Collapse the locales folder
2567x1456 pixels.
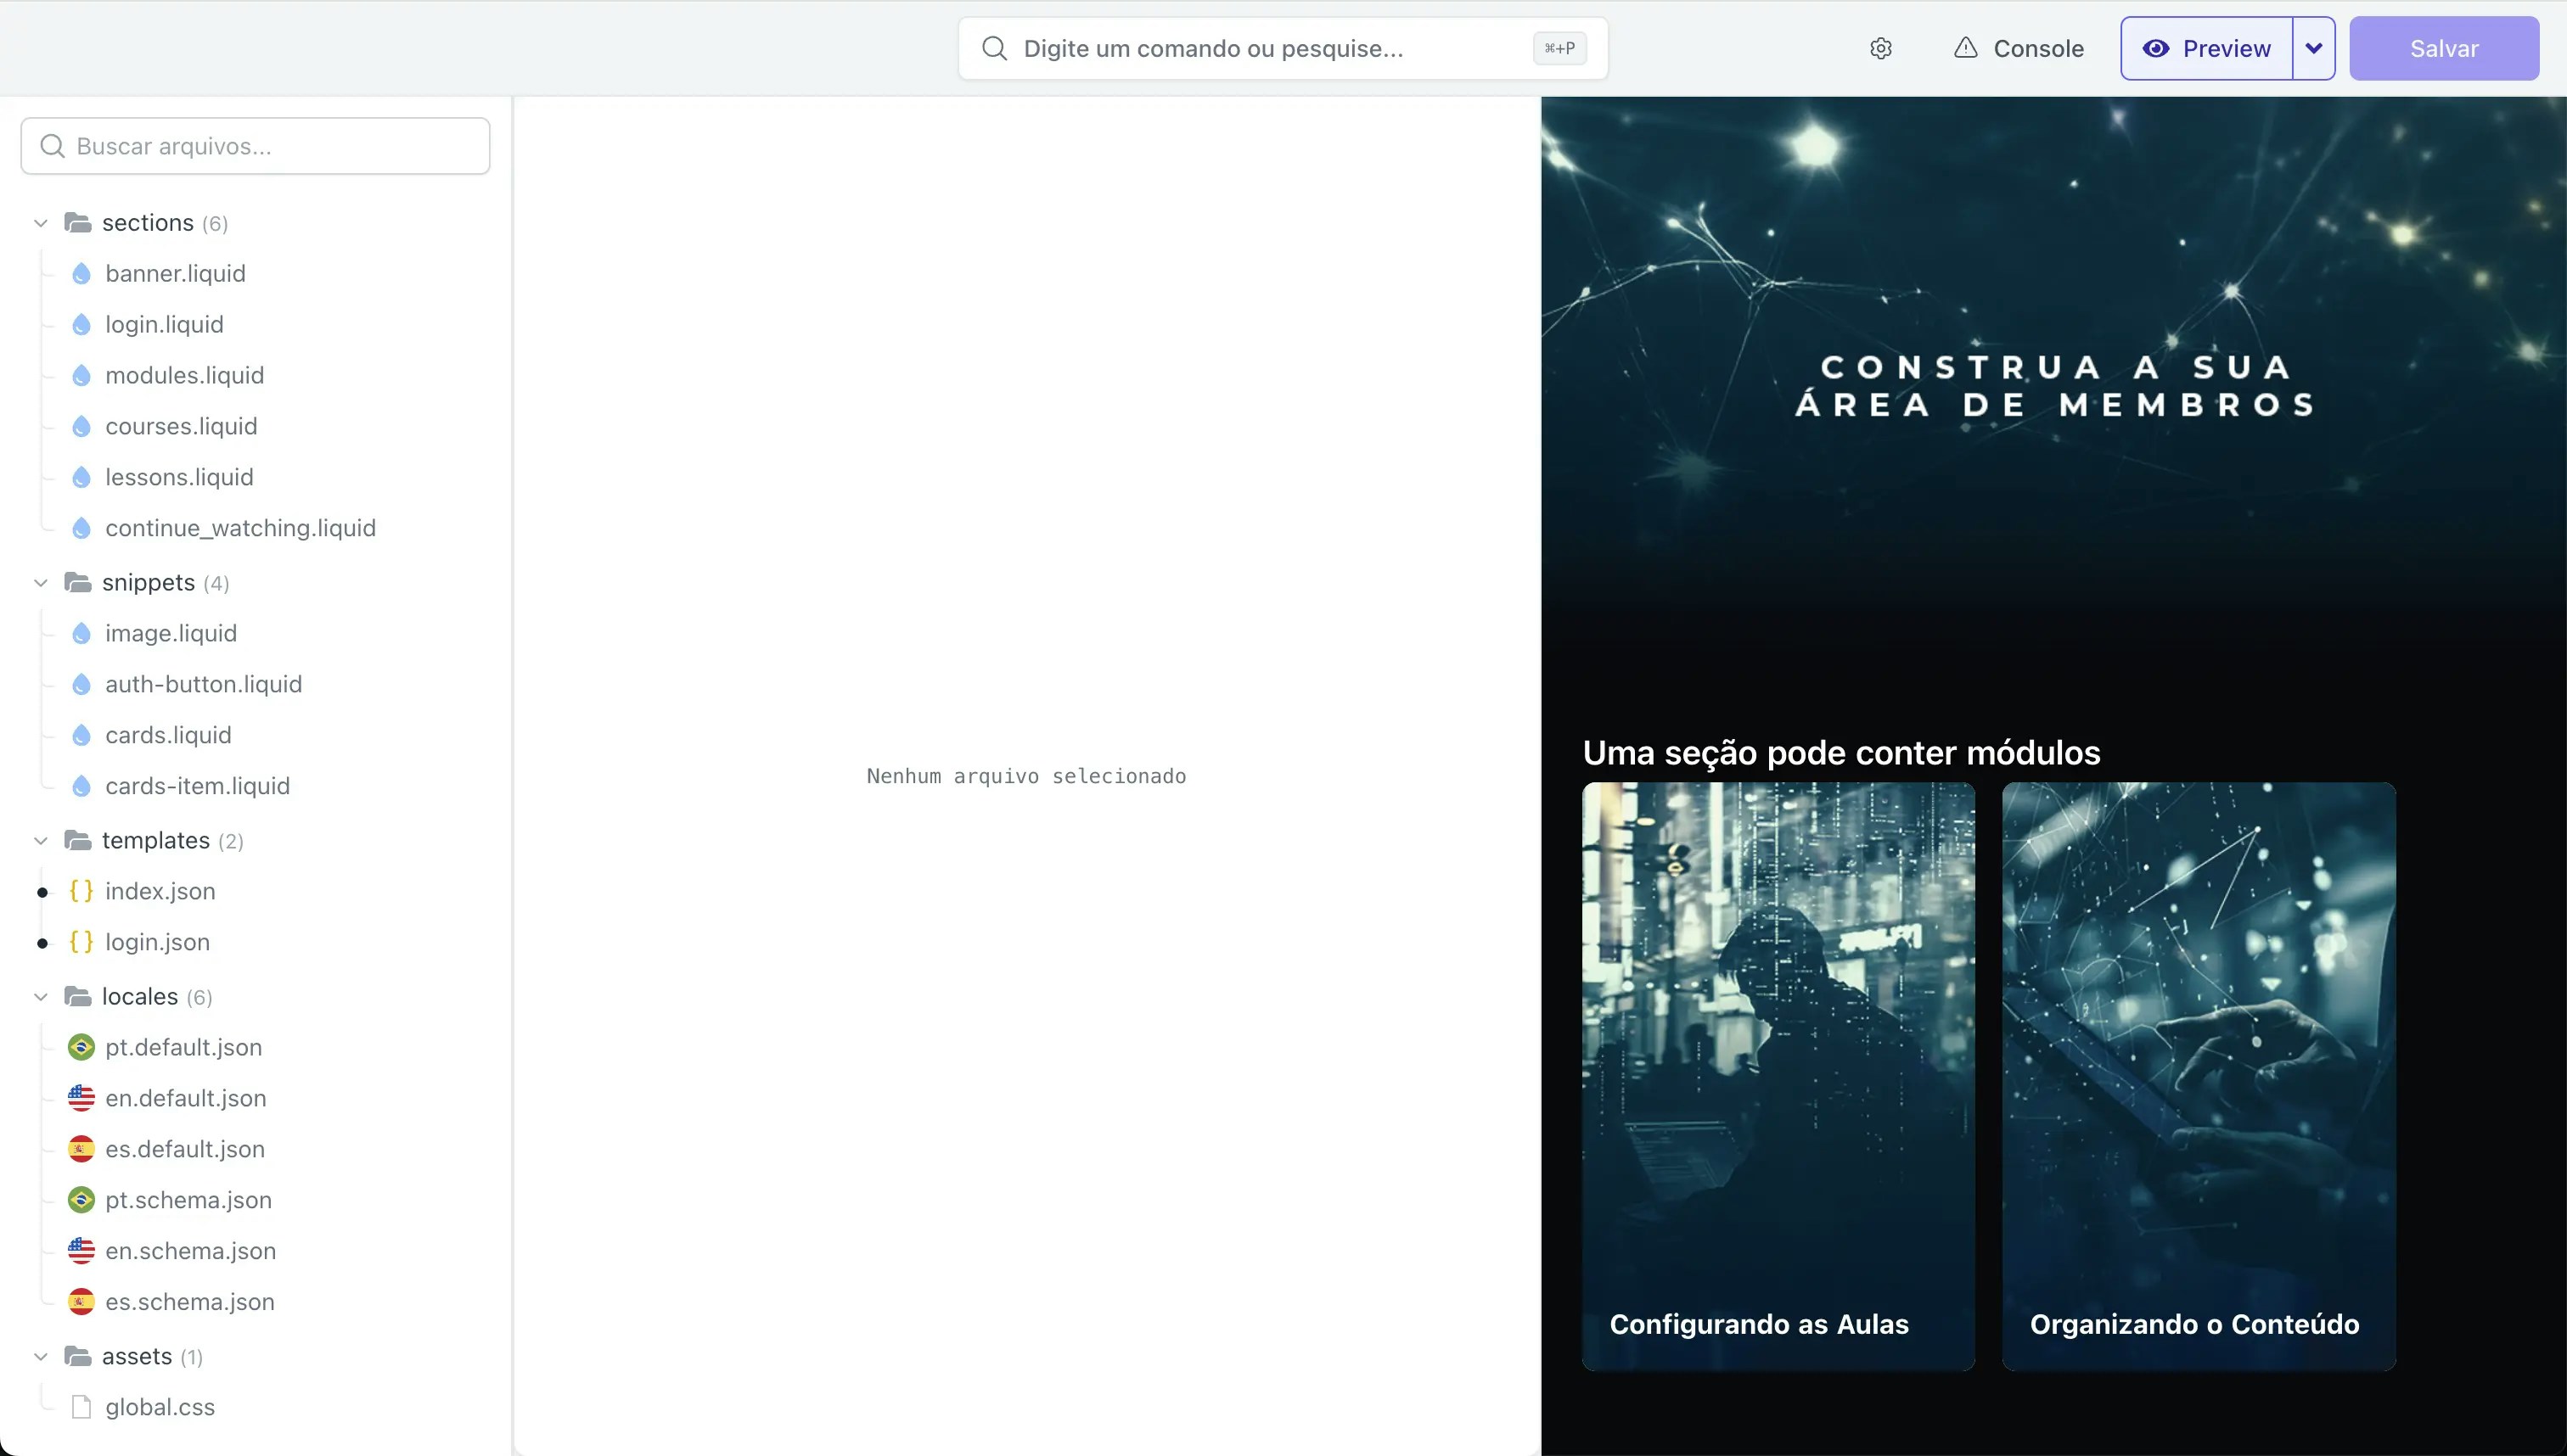pyautogui.click(x=41, y=997)
